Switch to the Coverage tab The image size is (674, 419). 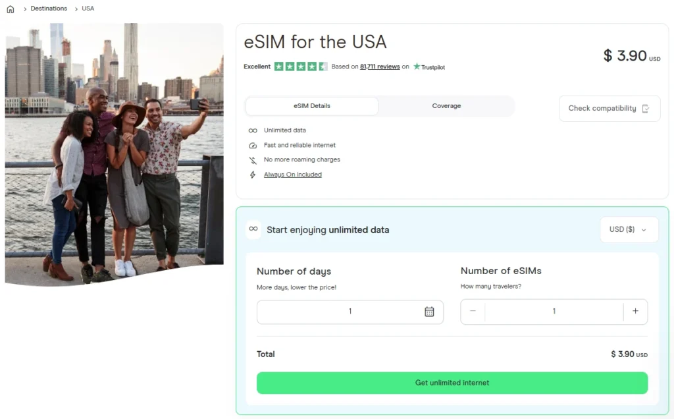click(x=446, y=105)
